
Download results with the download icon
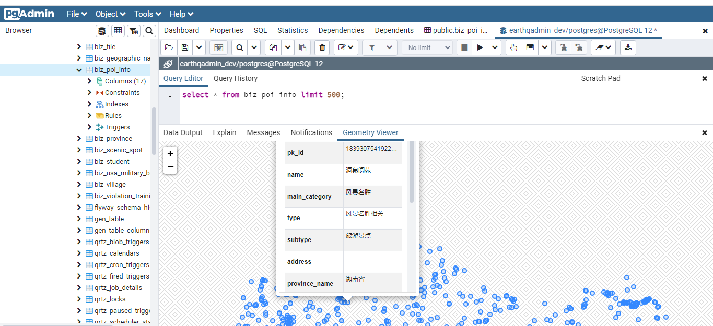point(628,47)
